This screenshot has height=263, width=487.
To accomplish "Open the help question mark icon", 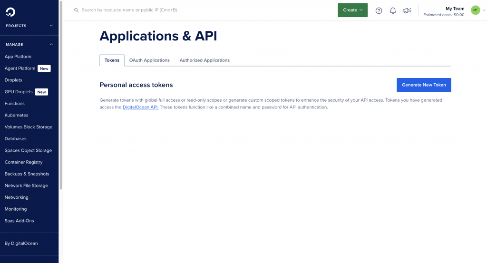I will tap(379, 10).
